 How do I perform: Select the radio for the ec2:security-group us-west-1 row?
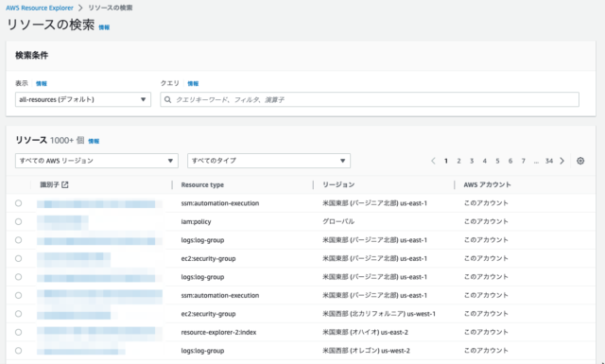19,314
